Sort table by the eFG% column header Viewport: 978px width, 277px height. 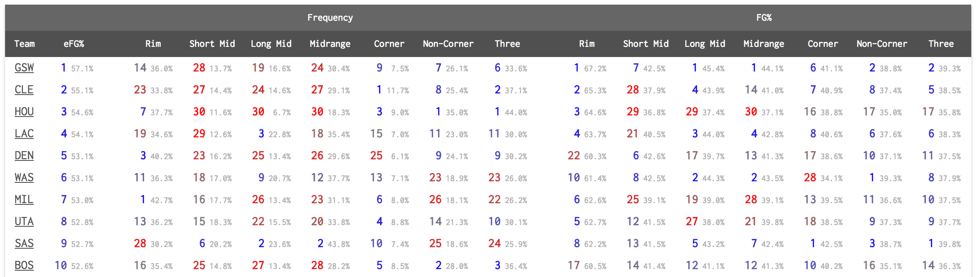click(74, 44)
